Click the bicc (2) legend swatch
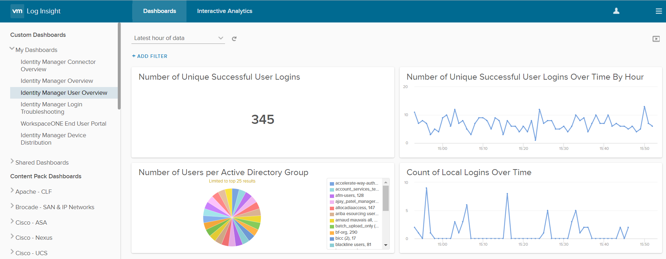The image size is (666, 259). [x=332, y=239]
